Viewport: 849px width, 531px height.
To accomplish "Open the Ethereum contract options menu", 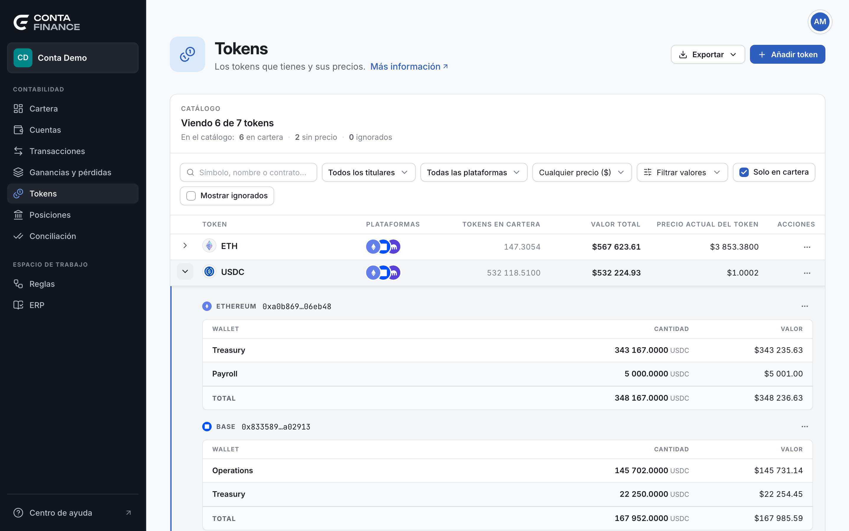I will pyautogui.click(x=804, y=306).
